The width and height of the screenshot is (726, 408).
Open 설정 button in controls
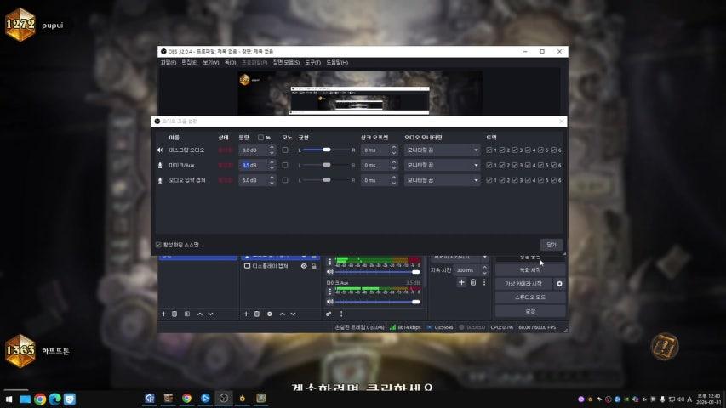click(x=530, y=311)
